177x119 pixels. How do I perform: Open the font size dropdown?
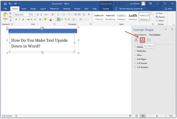35,15
